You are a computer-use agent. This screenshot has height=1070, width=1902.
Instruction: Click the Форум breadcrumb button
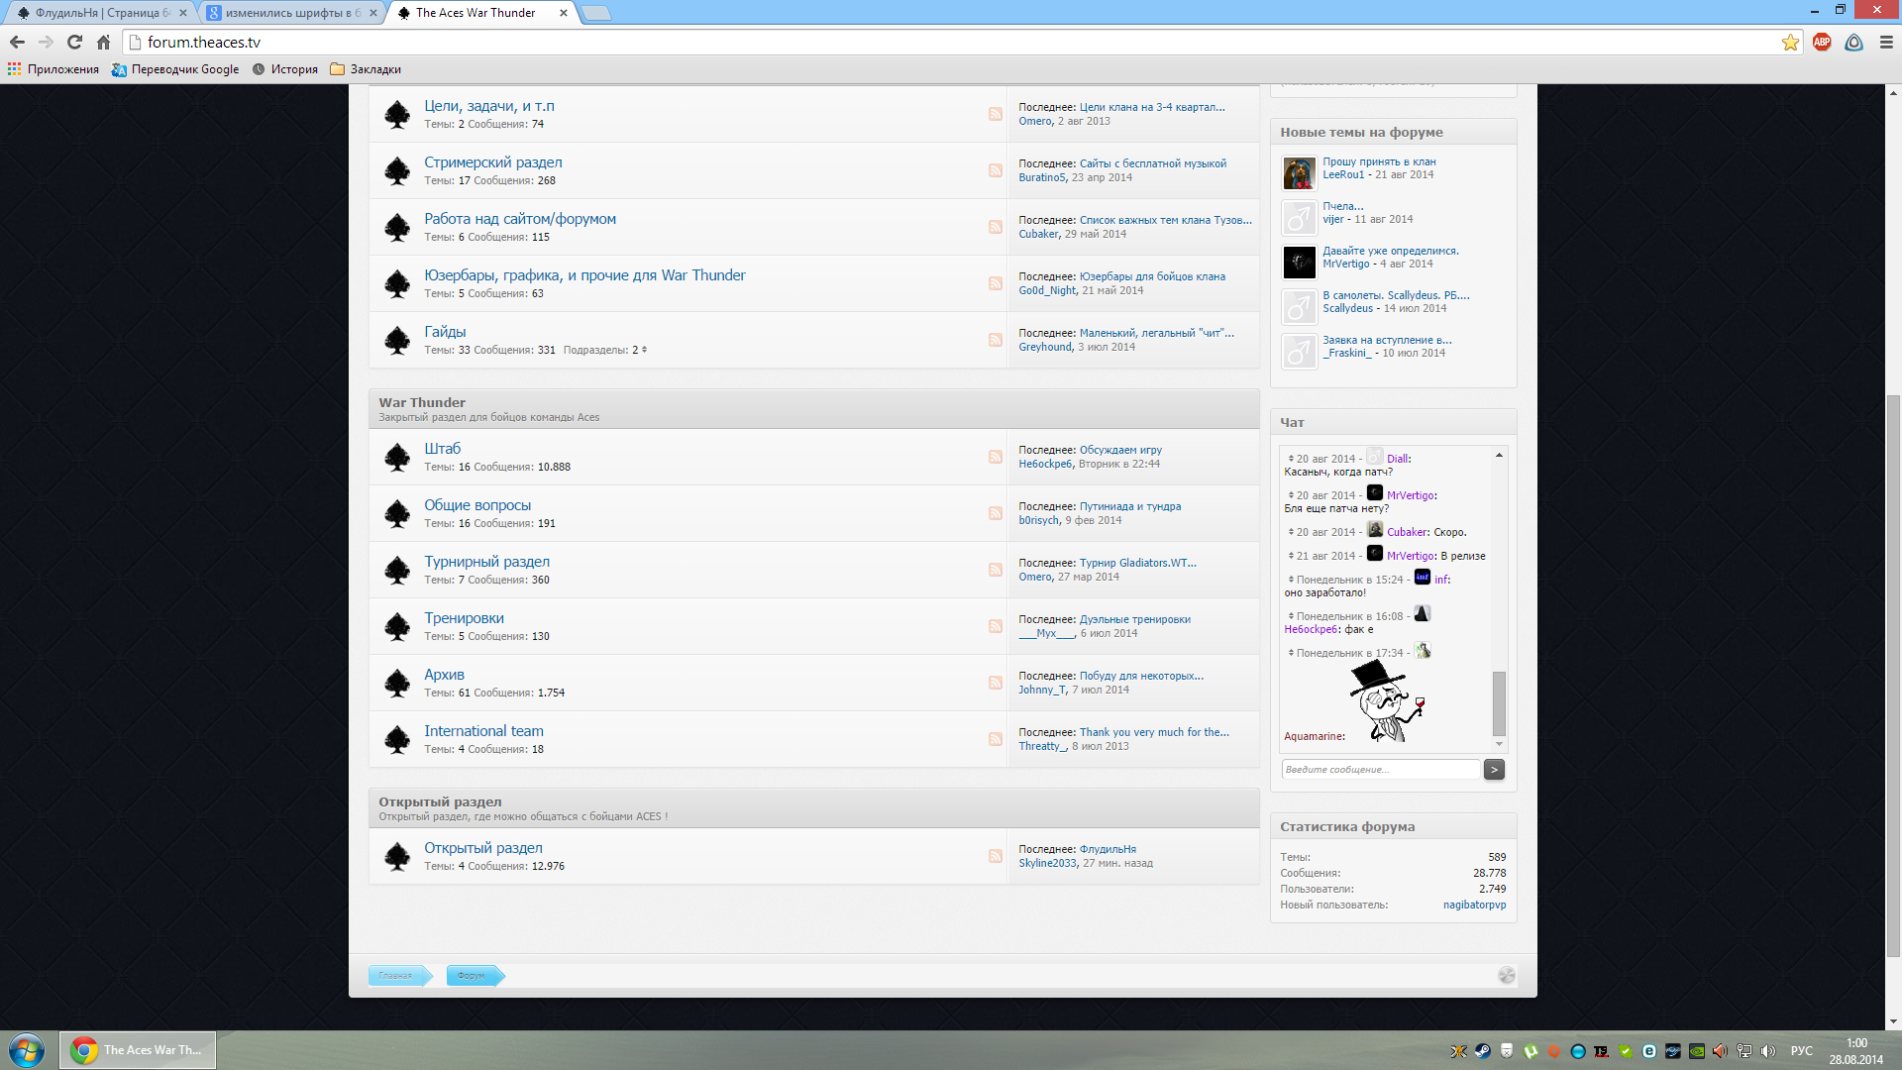(475, 976)
